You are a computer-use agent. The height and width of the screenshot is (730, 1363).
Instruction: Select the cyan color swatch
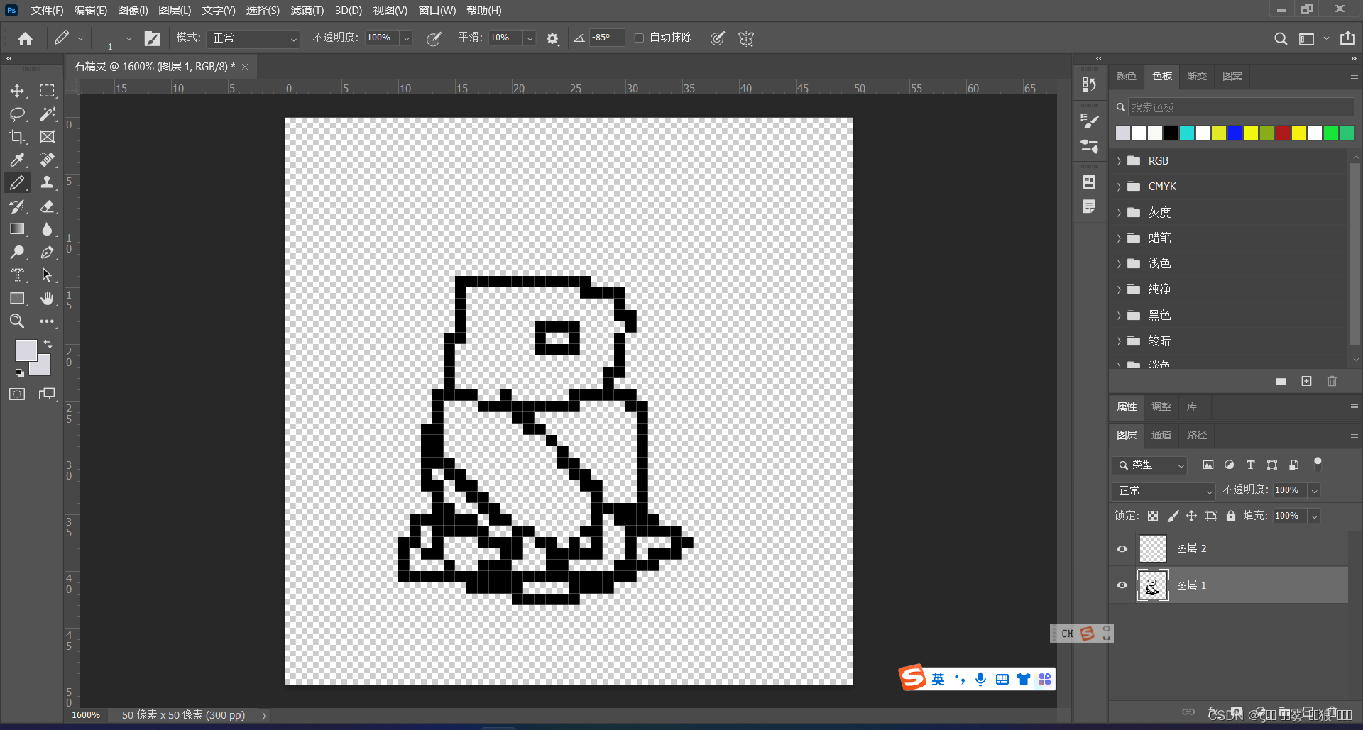click(x=1186, y=133)
